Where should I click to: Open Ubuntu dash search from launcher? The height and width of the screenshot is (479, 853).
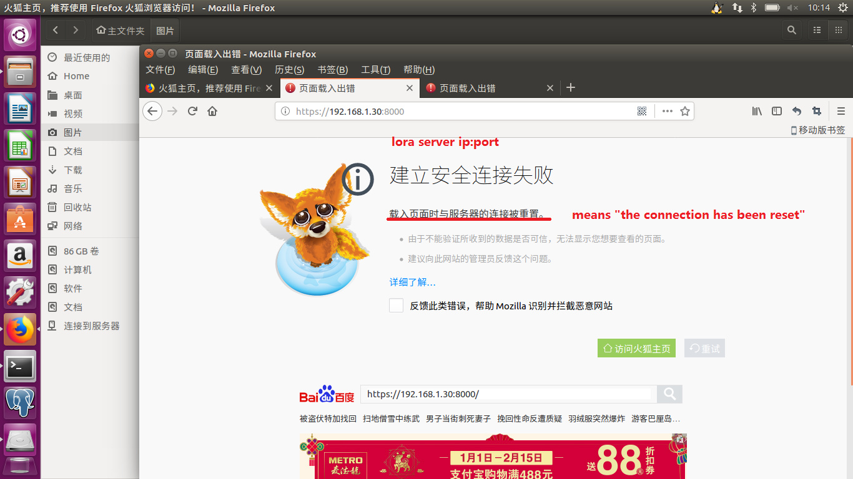coord(20,34)
